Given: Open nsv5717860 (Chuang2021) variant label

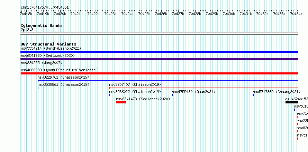Looking at the screenshot, I should [x=277, y=92].
